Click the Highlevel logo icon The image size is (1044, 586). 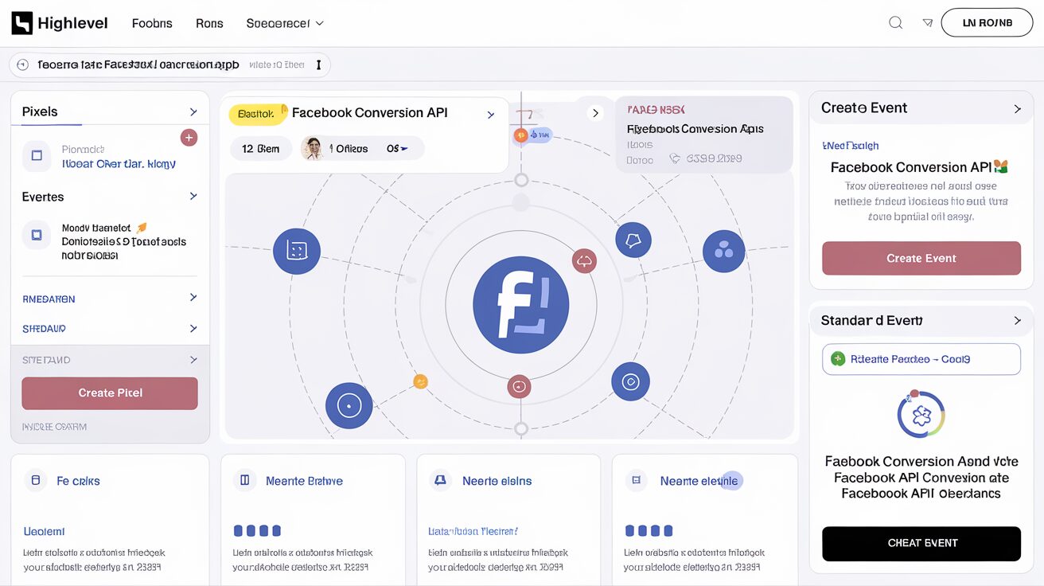point(22,23)
